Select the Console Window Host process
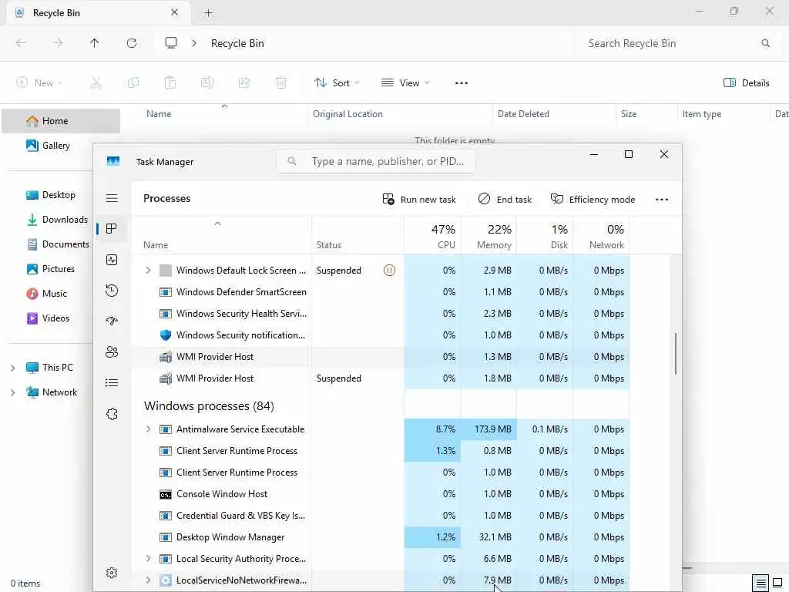Screen dimensions: 789x592 [x=381, y=494]
